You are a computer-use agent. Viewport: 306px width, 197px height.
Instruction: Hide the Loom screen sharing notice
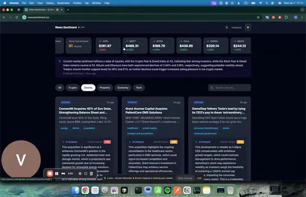pyautogui.click(x=199, y=178)
